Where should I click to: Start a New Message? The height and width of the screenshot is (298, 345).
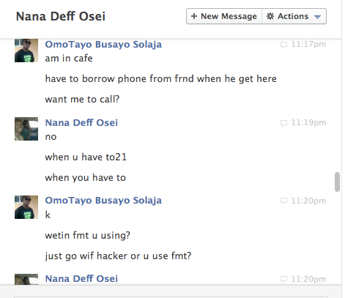(x=224, y=16)
